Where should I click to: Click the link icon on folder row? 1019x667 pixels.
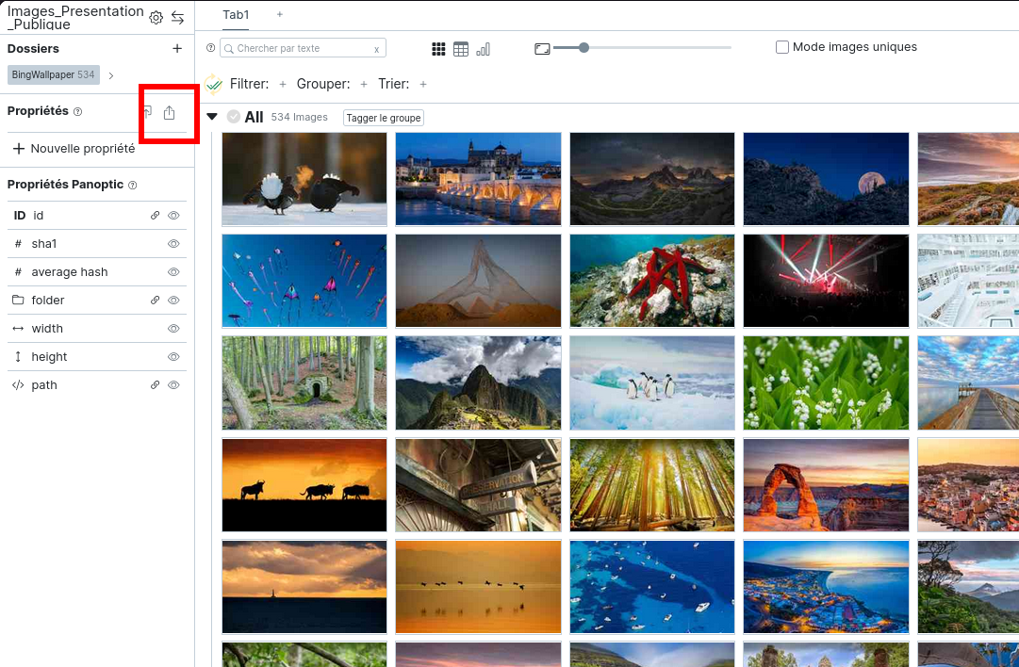click(155, 300)
